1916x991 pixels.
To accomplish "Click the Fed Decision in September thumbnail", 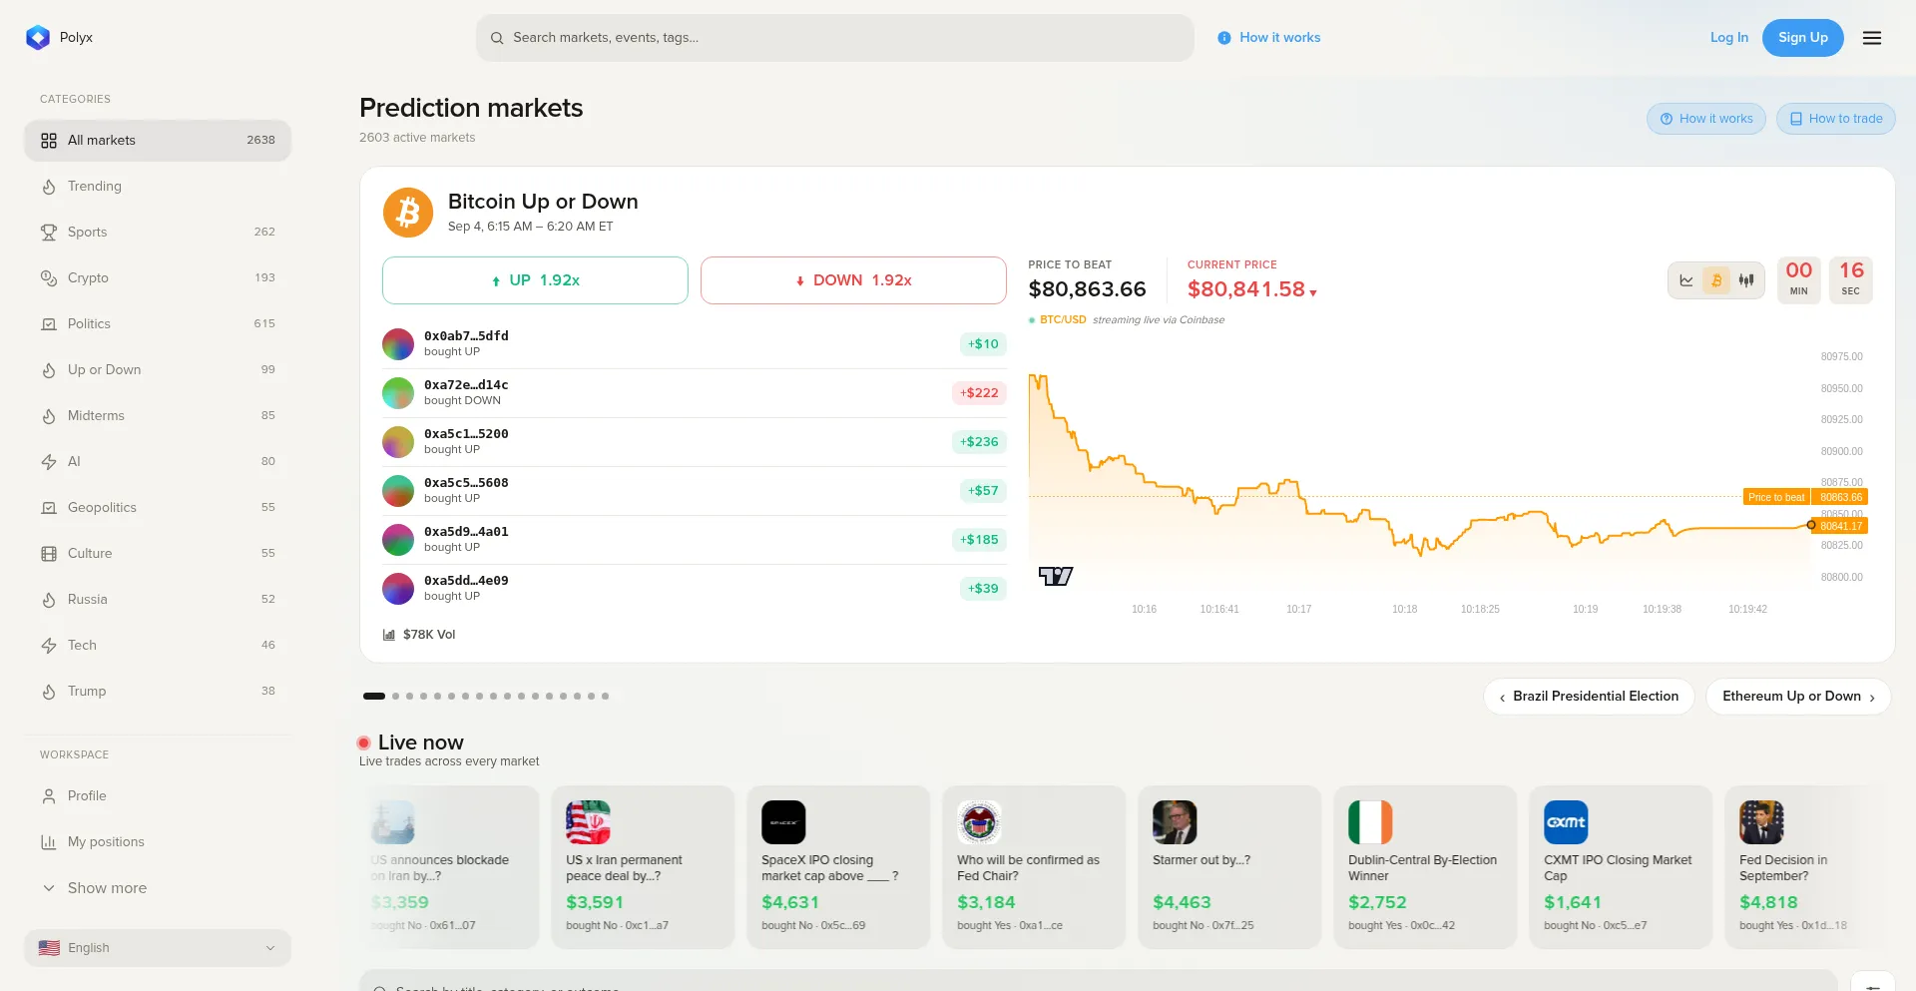I will click(1761, 822).
